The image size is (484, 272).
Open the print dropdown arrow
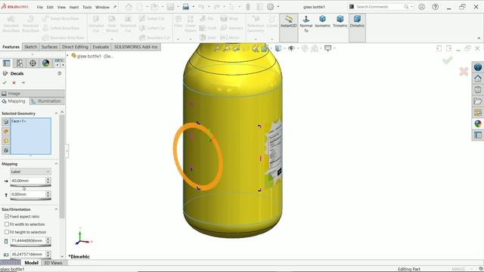pos(194,7)
